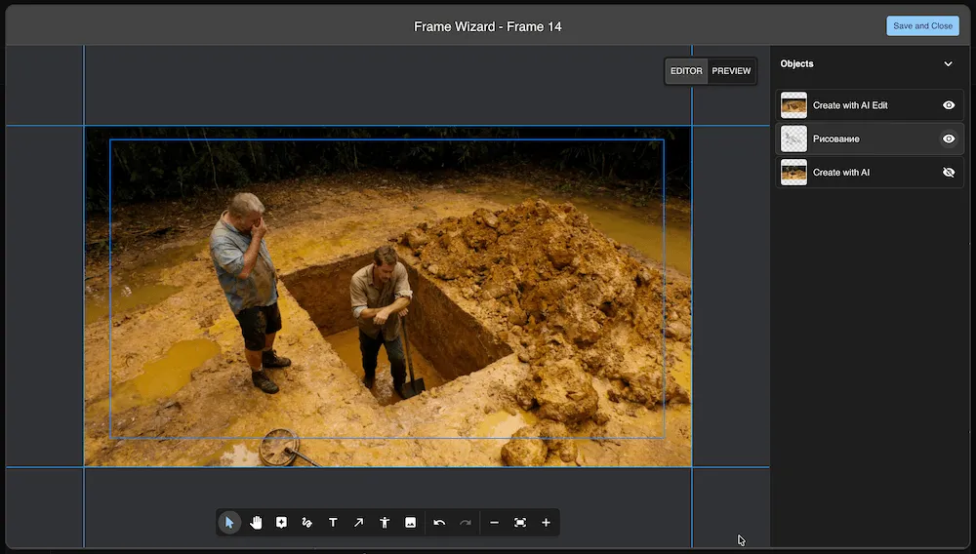The height and width of the screenshot is (554, 976).
Task: Choose the human figure pose tool
Action: [385, 523]
